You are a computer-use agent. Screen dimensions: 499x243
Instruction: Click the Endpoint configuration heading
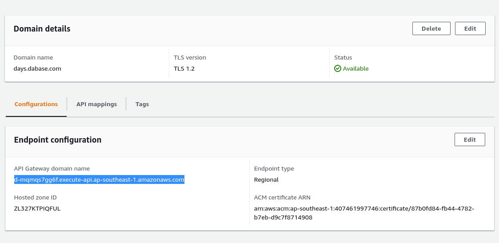coord(58,140)
